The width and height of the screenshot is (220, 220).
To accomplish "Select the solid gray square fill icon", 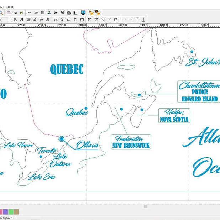I will click(42, 13).
